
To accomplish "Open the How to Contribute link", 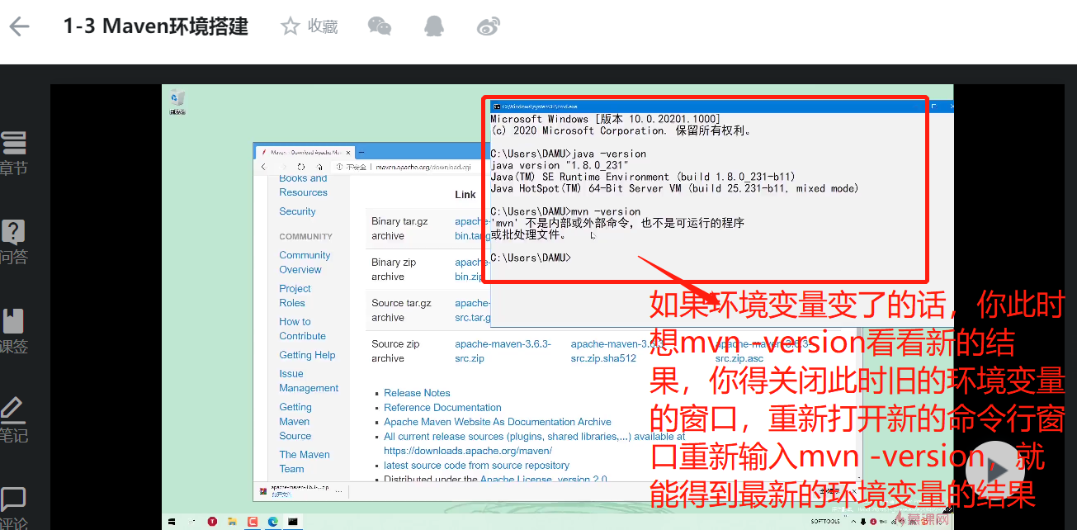I will (x=302, y=329).
